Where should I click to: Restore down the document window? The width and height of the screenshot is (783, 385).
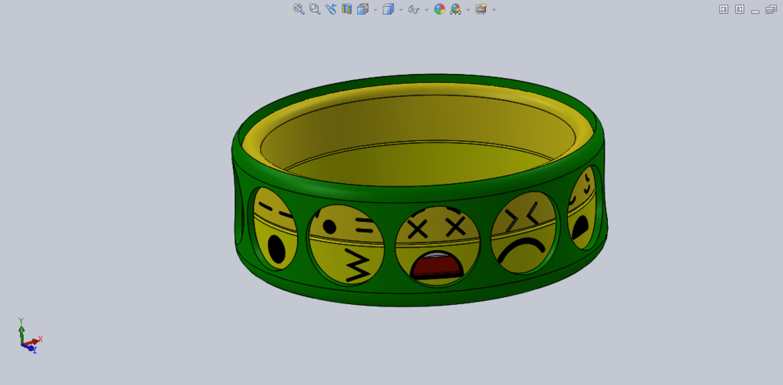[x=771, y=9]
